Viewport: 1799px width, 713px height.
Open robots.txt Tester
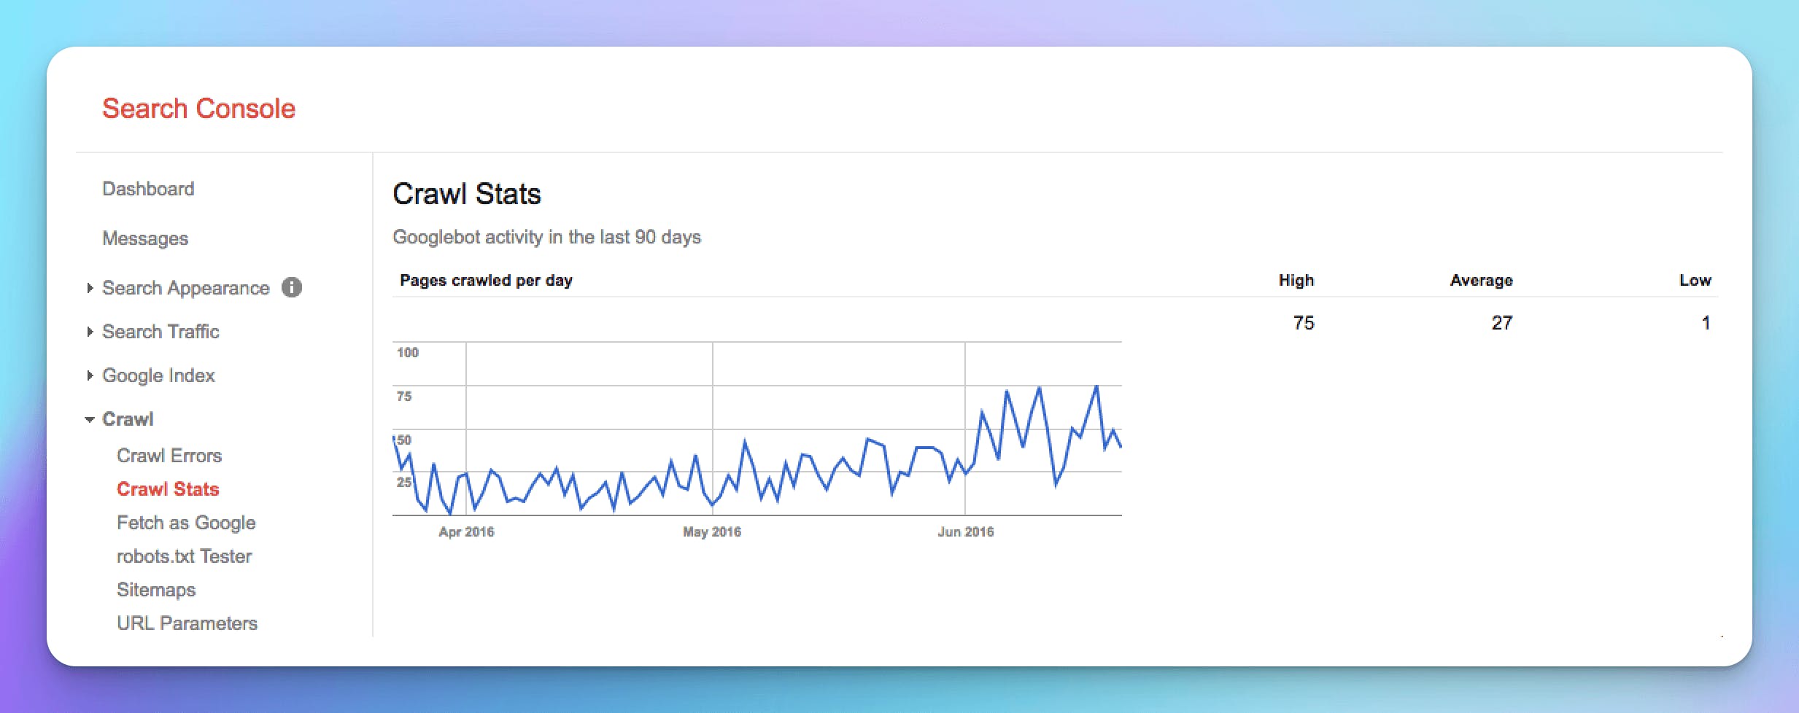(184, 556)
